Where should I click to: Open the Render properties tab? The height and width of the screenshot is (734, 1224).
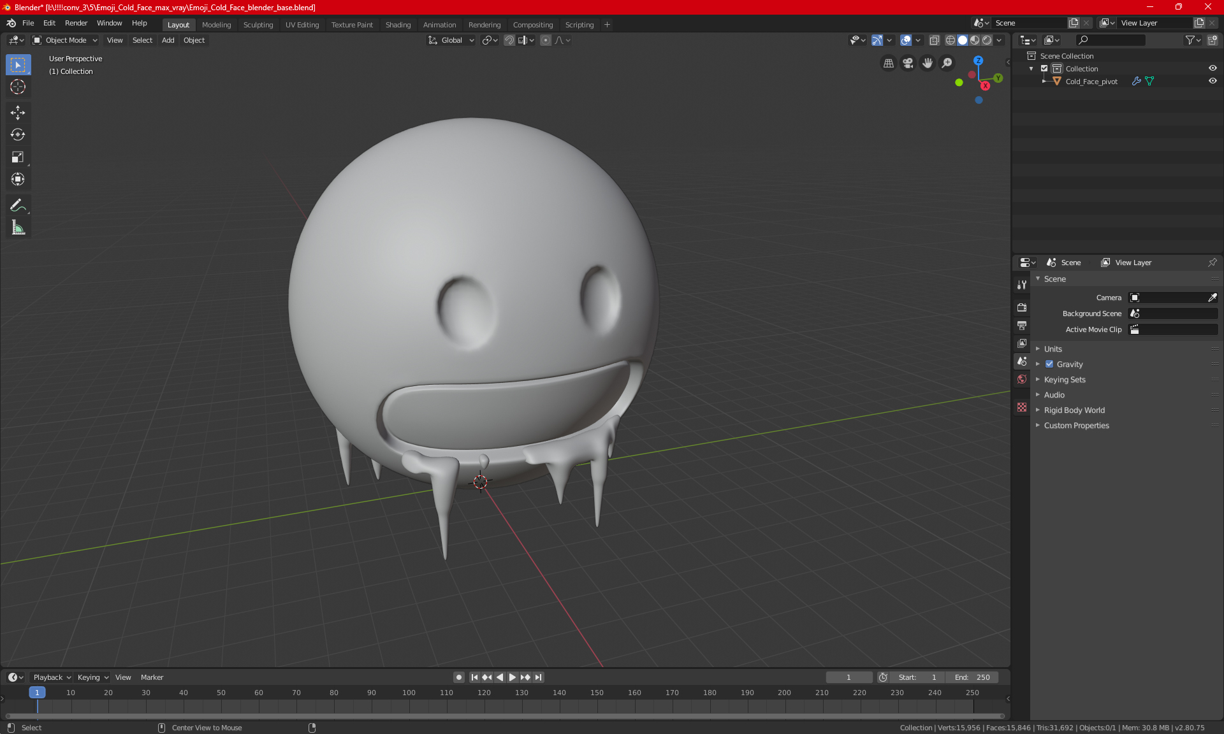click(1022, 307)
